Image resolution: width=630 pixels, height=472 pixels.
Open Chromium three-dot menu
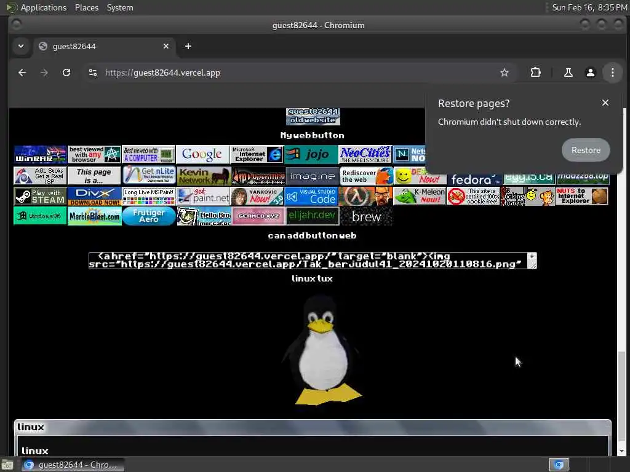612,73
